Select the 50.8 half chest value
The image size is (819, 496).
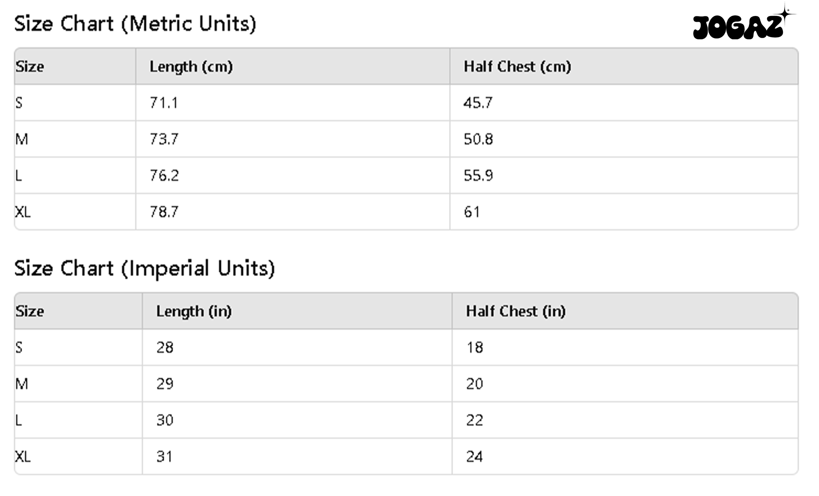pos(478,139)
